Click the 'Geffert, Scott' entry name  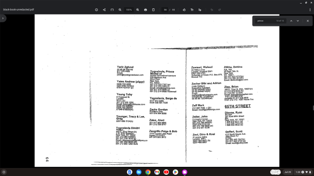234,132
